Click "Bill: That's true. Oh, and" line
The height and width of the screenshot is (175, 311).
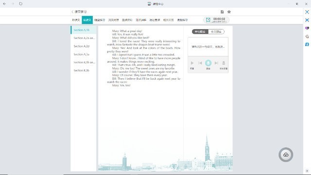(x=144, y=65)
